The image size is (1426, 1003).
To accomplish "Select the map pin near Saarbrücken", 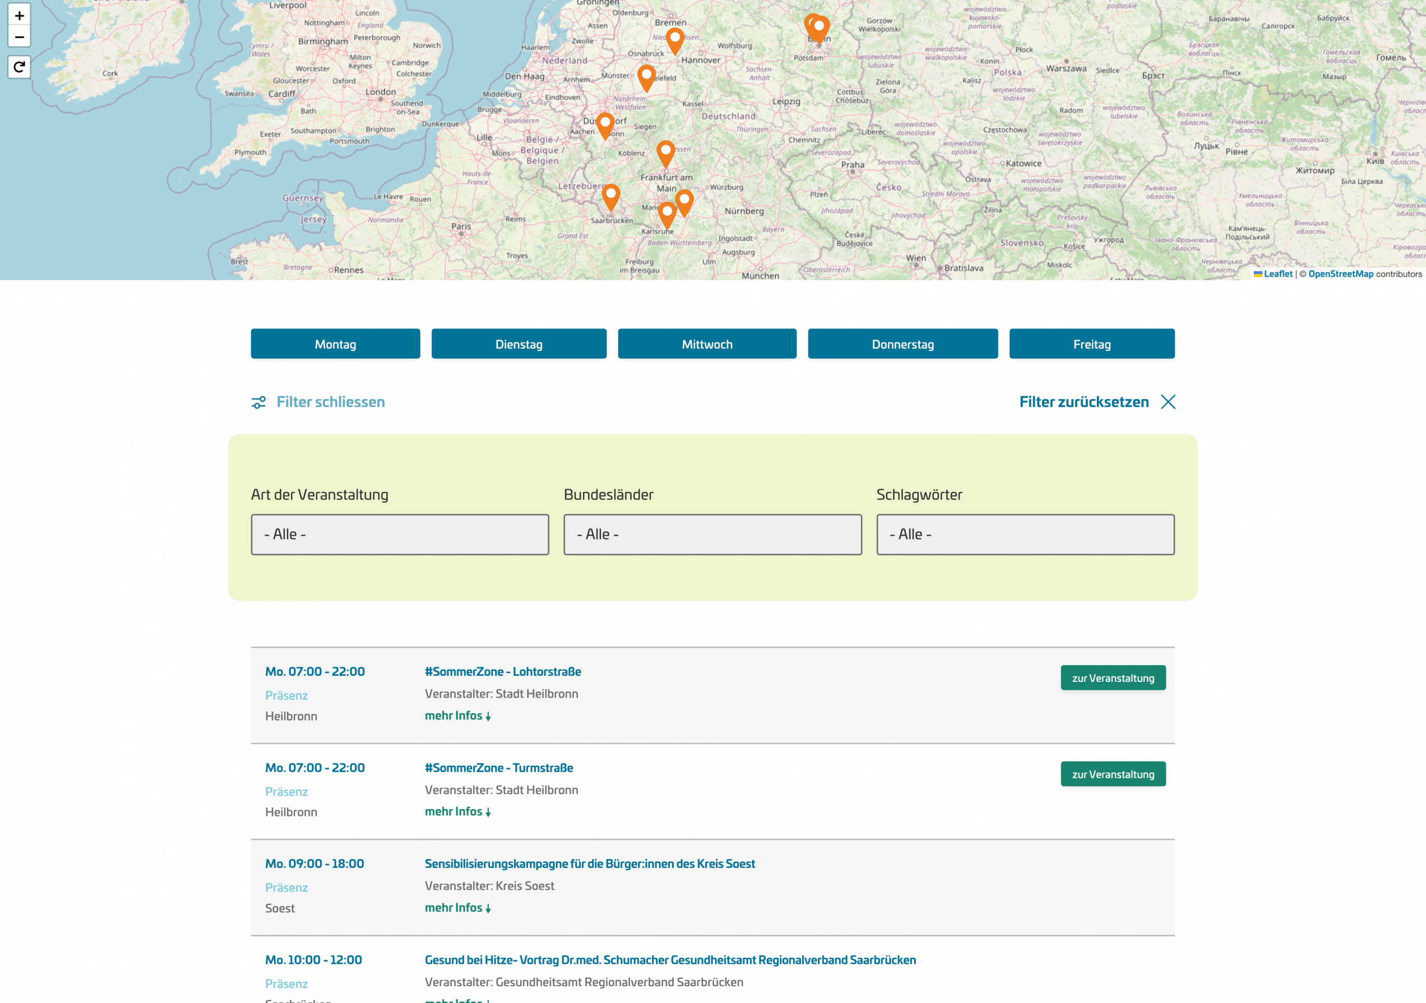I will tap(610, 196).
